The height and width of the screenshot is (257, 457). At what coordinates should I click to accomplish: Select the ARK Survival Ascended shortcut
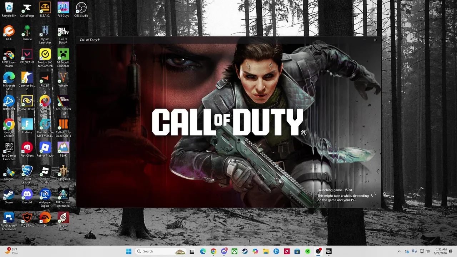click(x=63, y=198)
